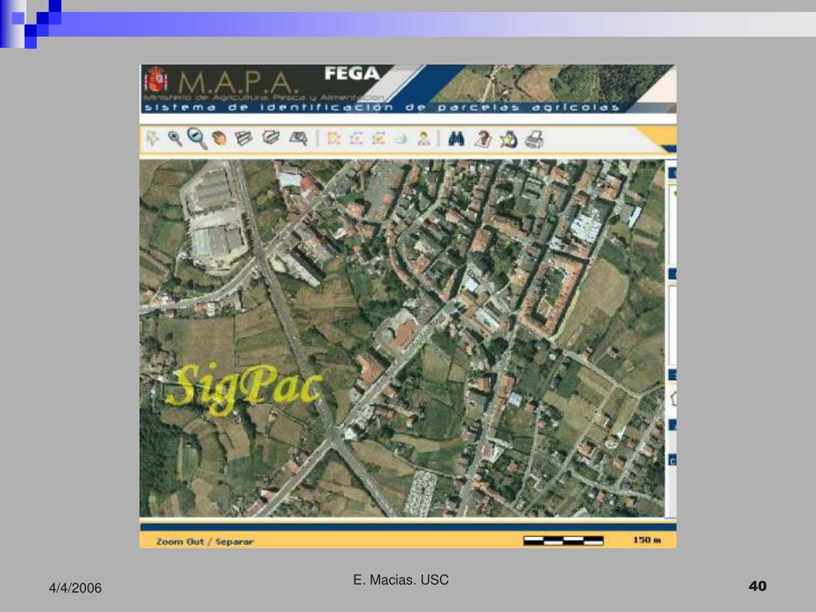
Task: Activate the pan hand tool
Action: 219,139
